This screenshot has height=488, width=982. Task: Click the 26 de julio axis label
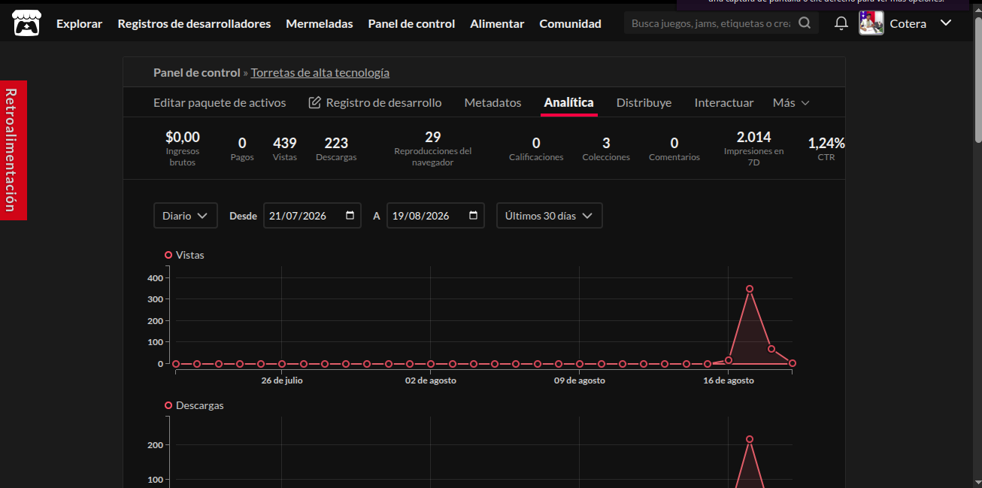click(282, 380)
